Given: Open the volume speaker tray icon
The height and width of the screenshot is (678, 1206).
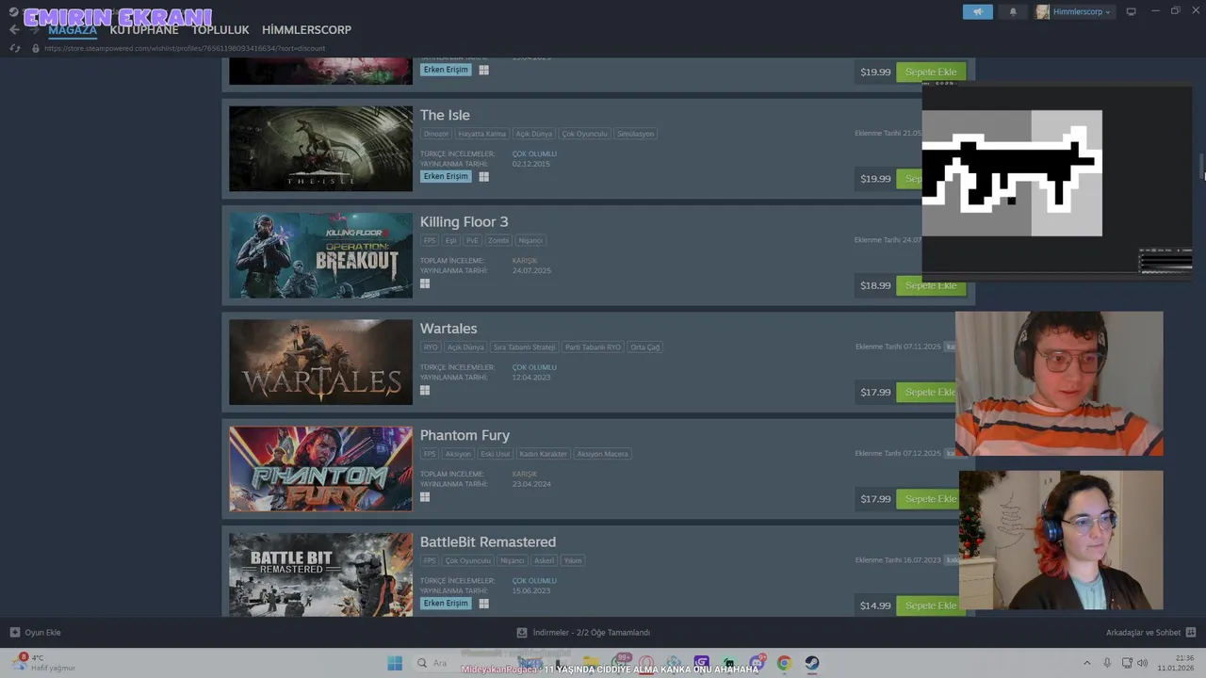Looking at the screenshot, I should point(1142,663).
